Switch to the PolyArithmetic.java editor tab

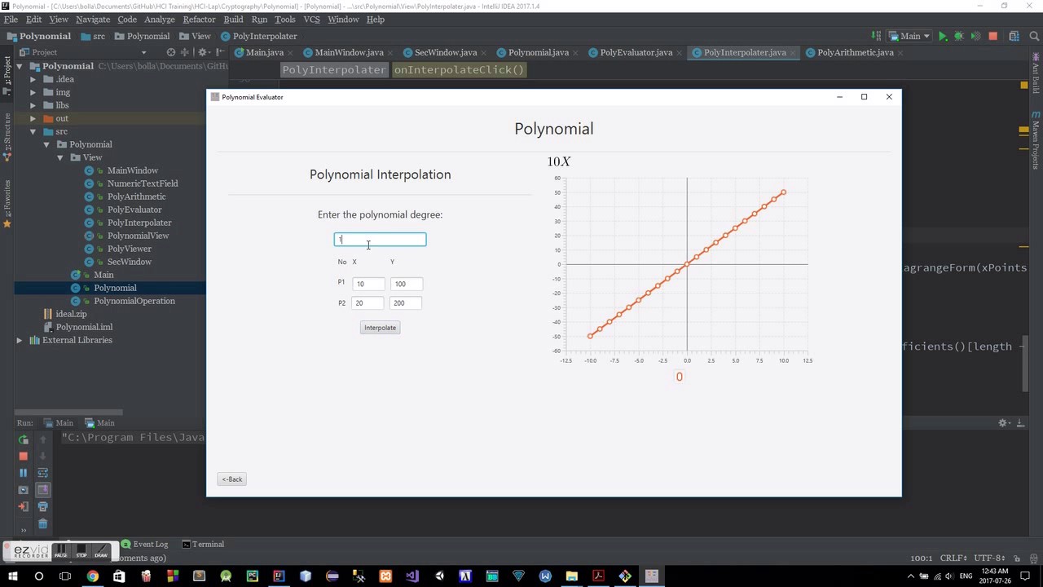[x=856, y=52]
